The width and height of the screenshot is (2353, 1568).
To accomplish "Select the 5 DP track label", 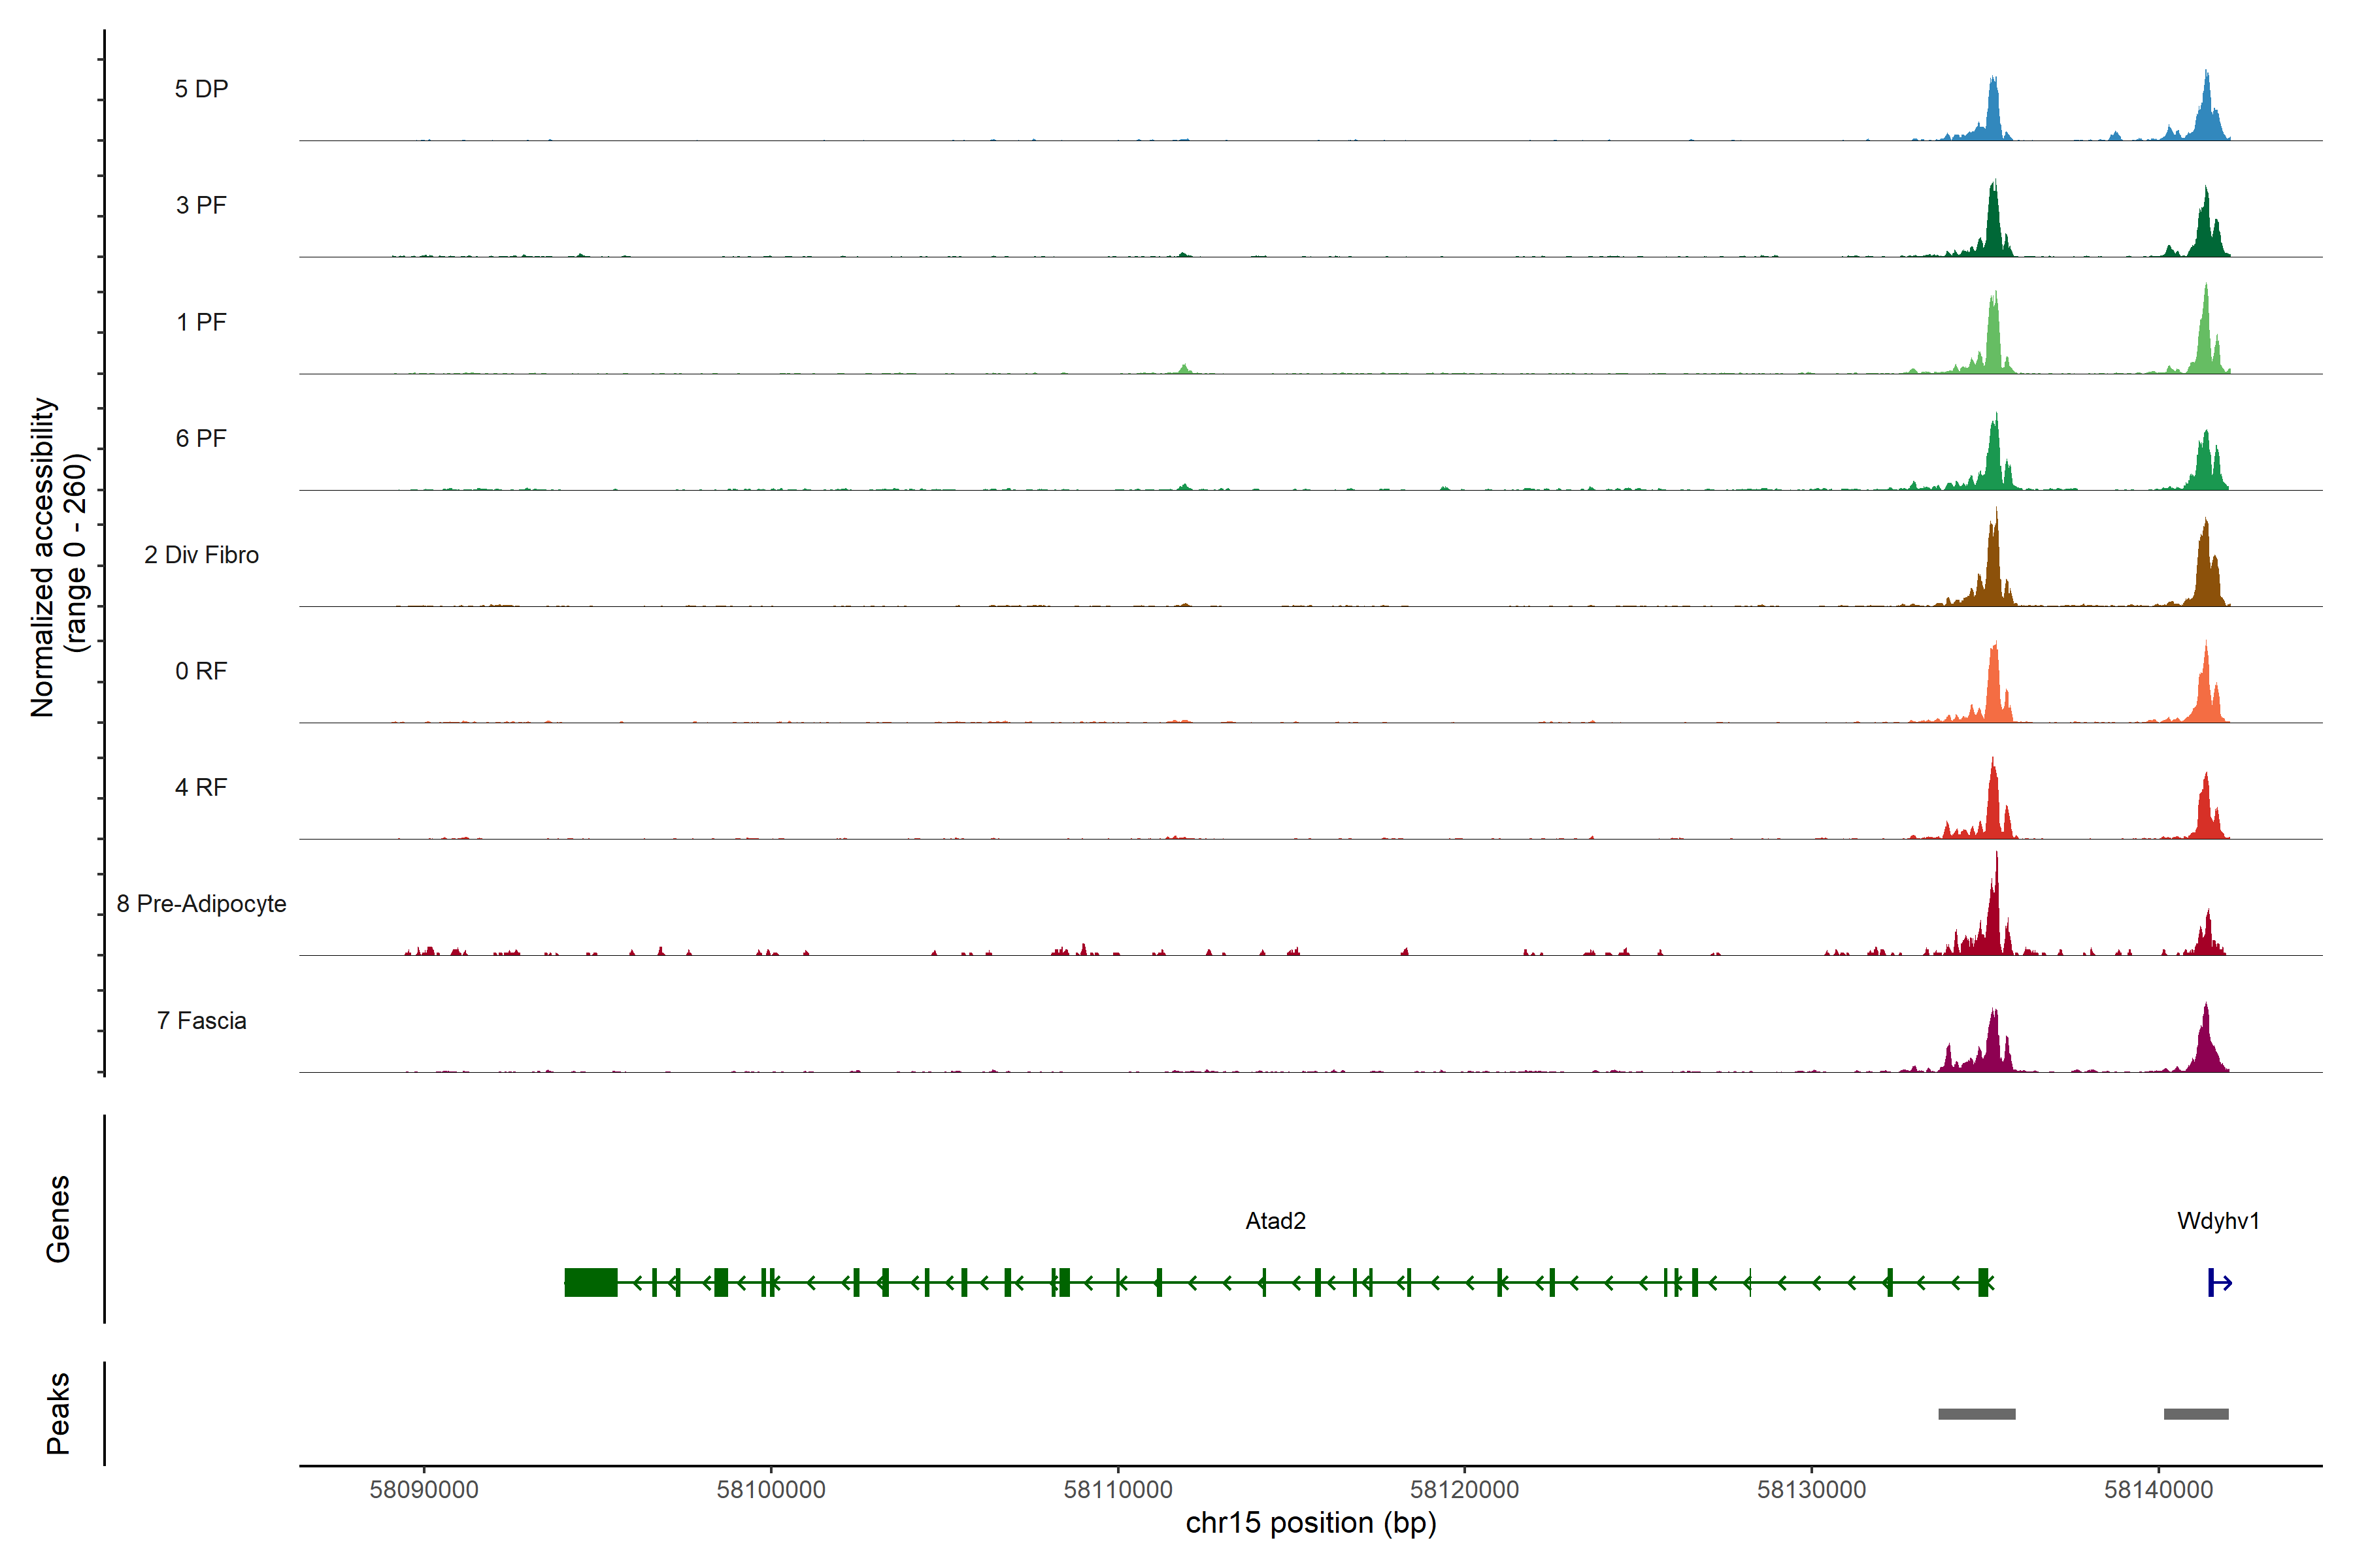I will 201,89.
